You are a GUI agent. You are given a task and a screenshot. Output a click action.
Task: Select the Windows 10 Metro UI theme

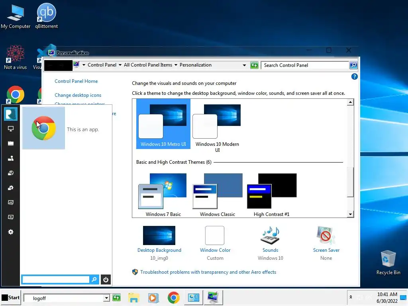[x=163, y=124]
